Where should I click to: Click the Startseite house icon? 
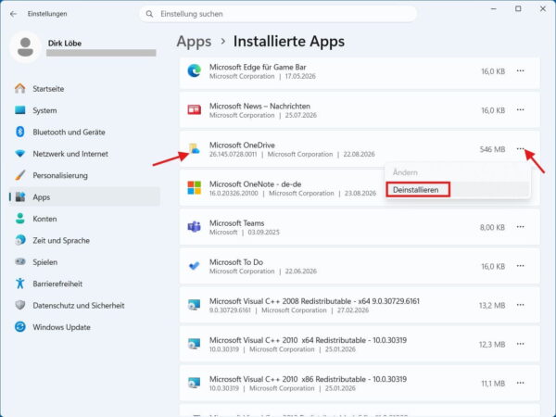(20, 88)
